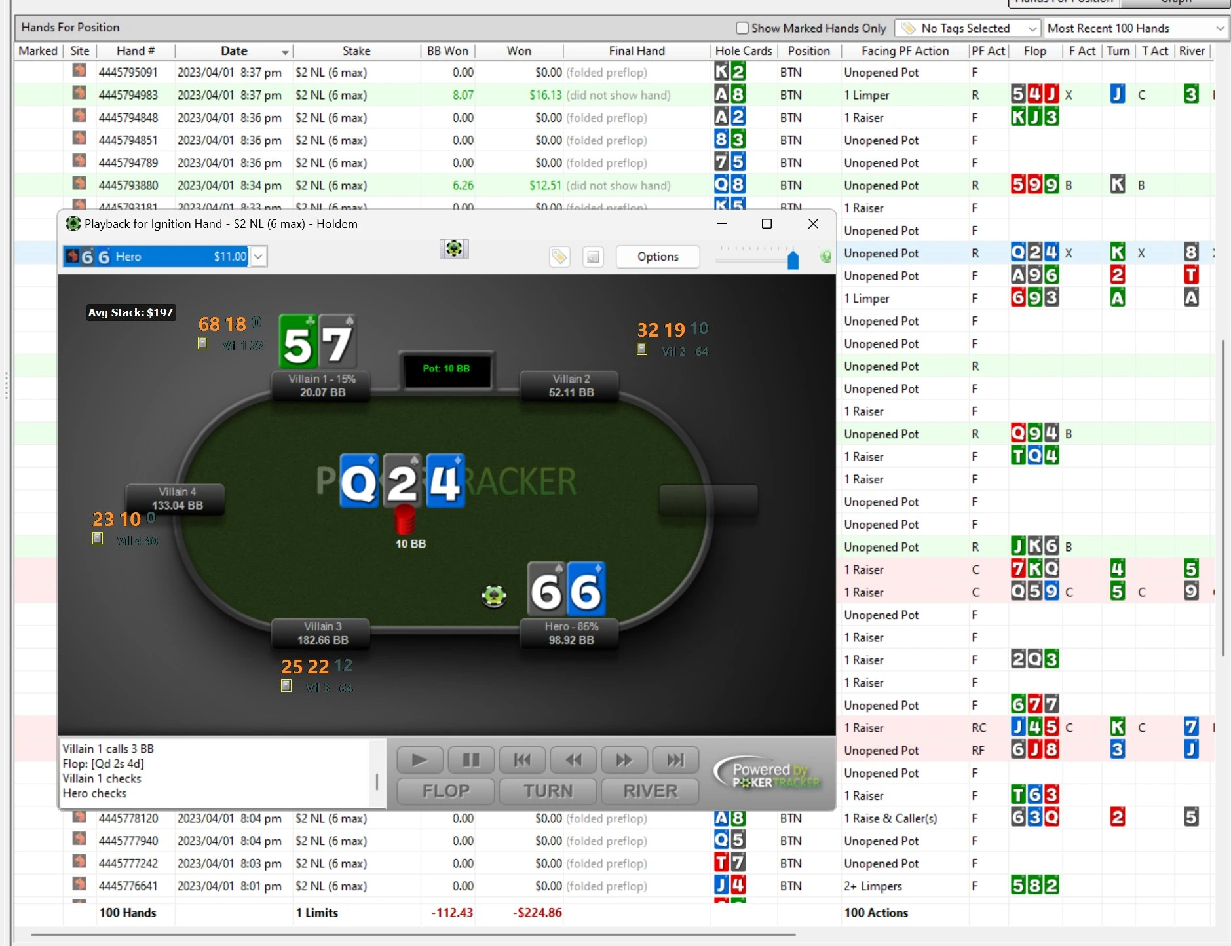Jump to the FLOP street

tap(445, 791)
